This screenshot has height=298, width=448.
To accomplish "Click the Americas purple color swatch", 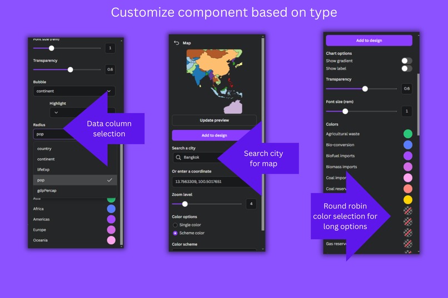I will coord(111,219).
